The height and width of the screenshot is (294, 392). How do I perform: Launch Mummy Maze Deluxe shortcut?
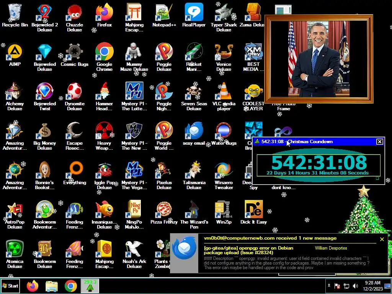[134, 57]
